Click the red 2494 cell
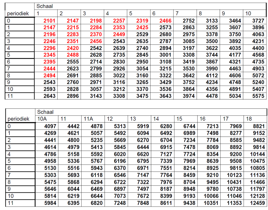The width and height of the screenshot is (268, 210). click(x=49, y=75)
